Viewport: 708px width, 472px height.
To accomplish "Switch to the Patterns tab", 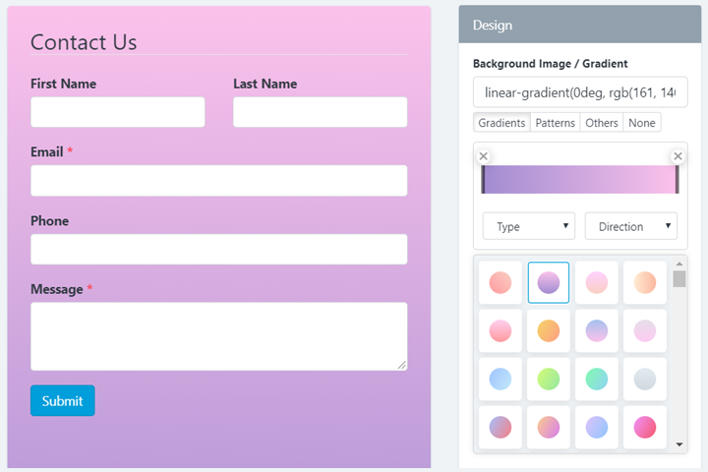I will tap(556, 123).
